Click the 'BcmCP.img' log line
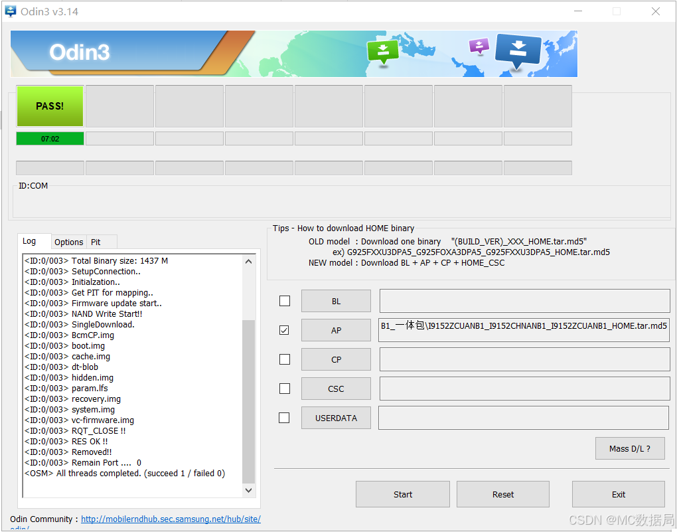The height and width of the screenshot is (532, 677). (x=69, y=335)
